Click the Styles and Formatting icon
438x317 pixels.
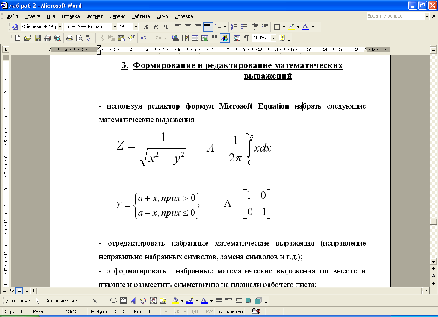pos(16,27)
